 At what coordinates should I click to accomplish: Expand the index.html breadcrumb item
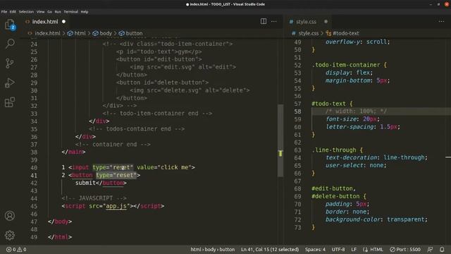coord(47,33)
